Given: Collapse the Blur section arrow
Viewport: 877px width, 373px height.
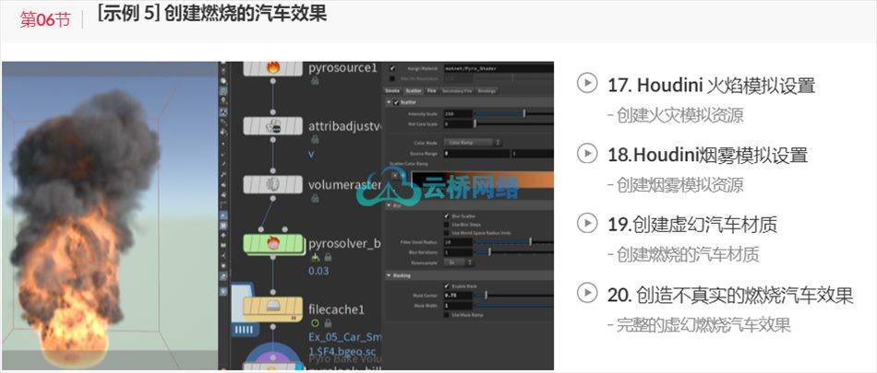Looking at the screenshot, I should pyautogui.click(x=389, y=205).
